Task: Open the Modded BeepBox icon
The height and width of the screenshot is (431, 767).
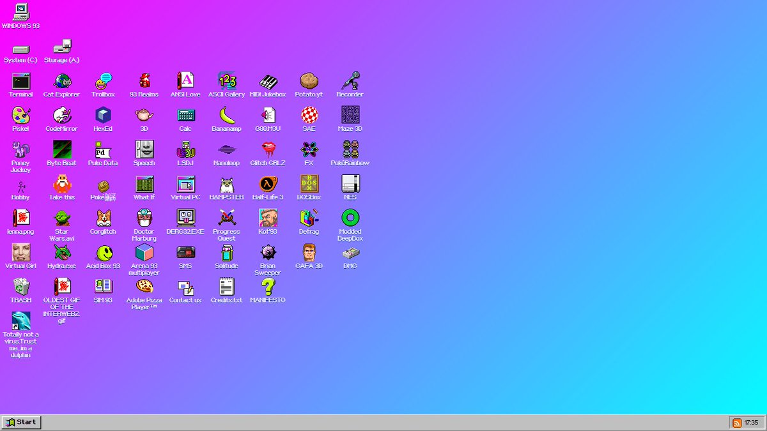Action: click(x=350, y=218)
